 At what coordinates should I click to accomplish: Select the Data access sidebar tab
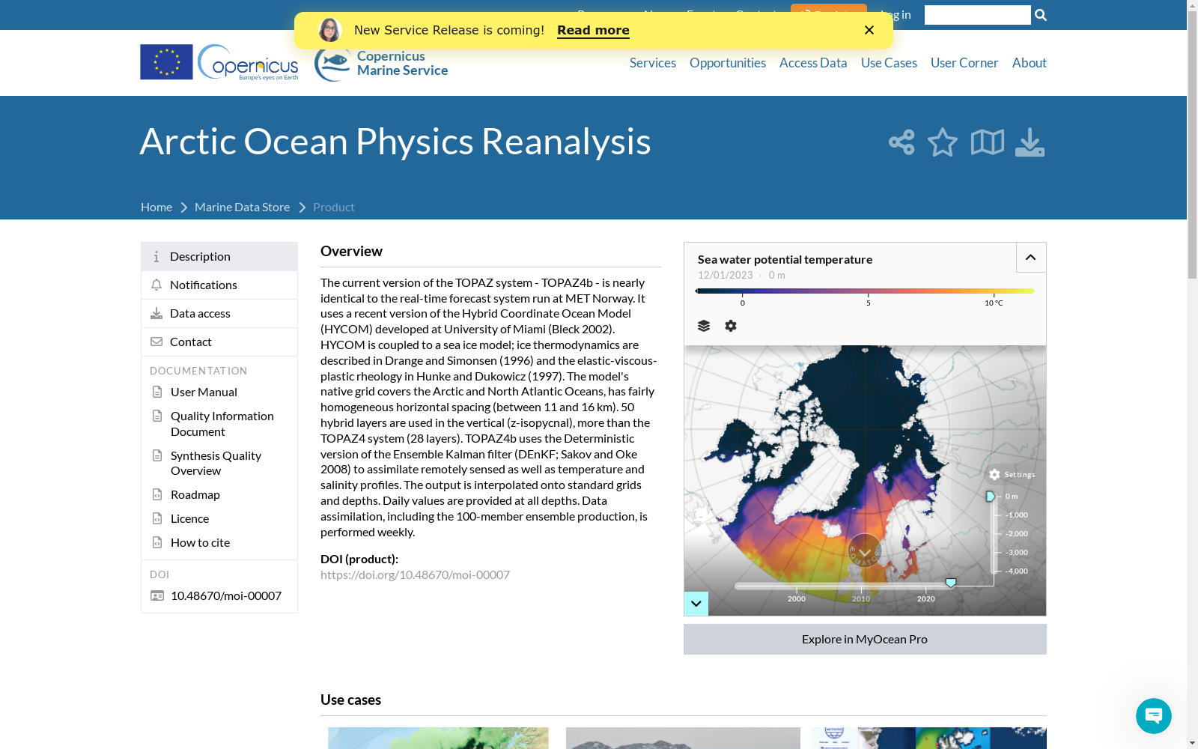(219, 314)
